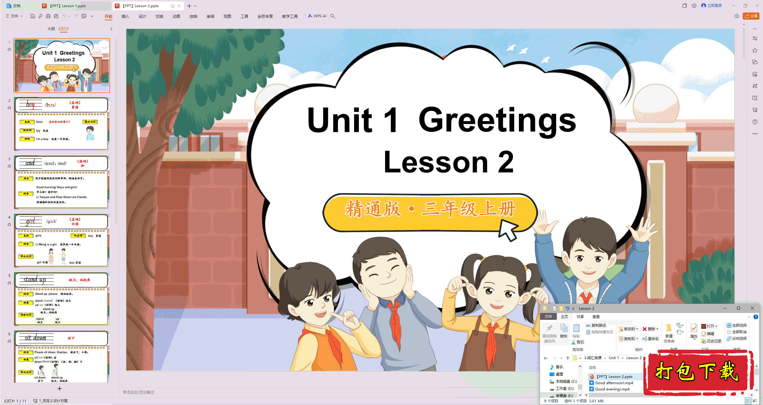The image size is (763, 405).
Task: Click 新建文件夹 icon in Explorer ribbon
Action: click(669, 333)
